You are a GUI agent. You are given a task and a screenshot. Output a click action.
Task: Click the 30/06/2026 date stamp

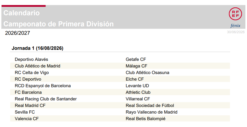point(236,32)
